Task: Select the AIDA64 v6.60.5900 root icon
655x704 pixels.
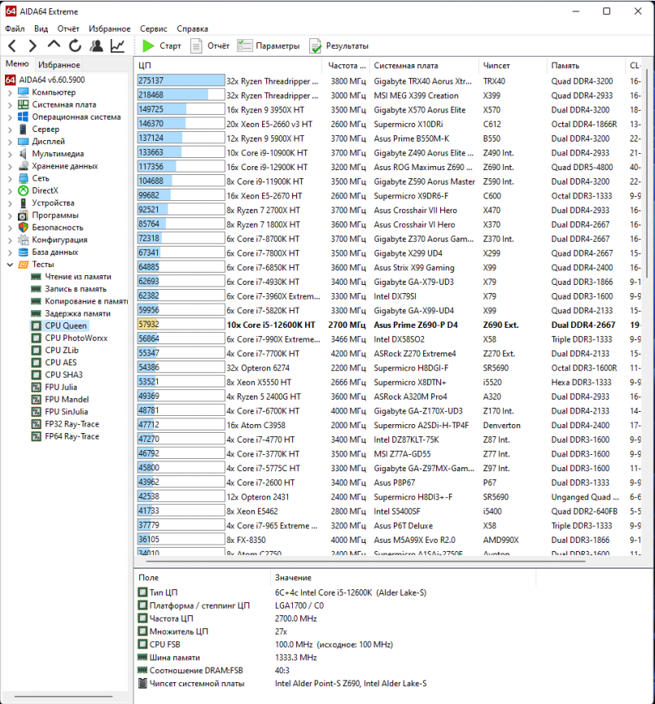Action: click(x=11, y=80)
